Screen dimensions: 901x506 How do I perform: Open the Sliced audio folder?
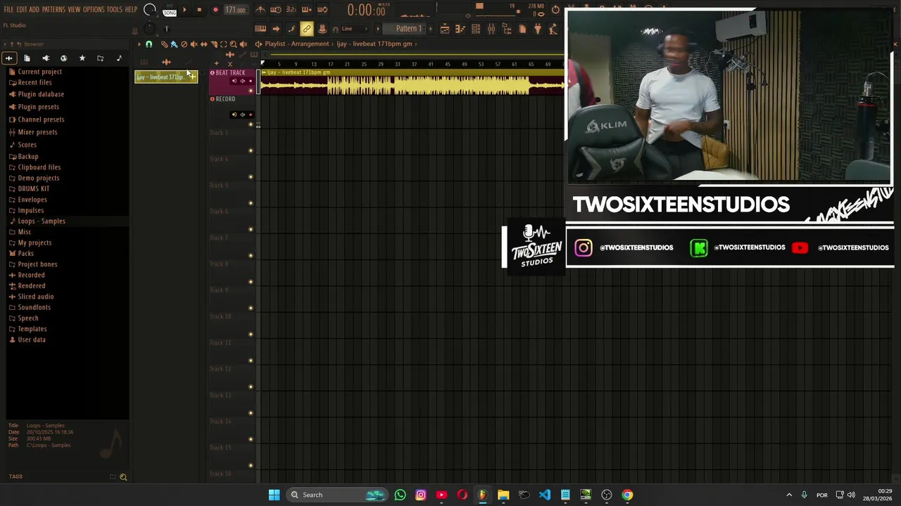click(x=35, y=297)
